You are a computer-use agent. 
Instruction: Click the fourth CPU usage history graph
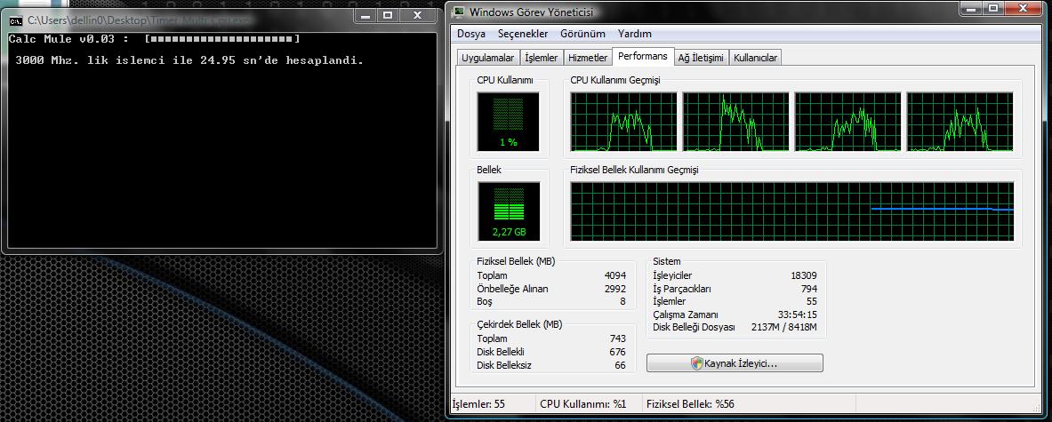click(960, 121)
